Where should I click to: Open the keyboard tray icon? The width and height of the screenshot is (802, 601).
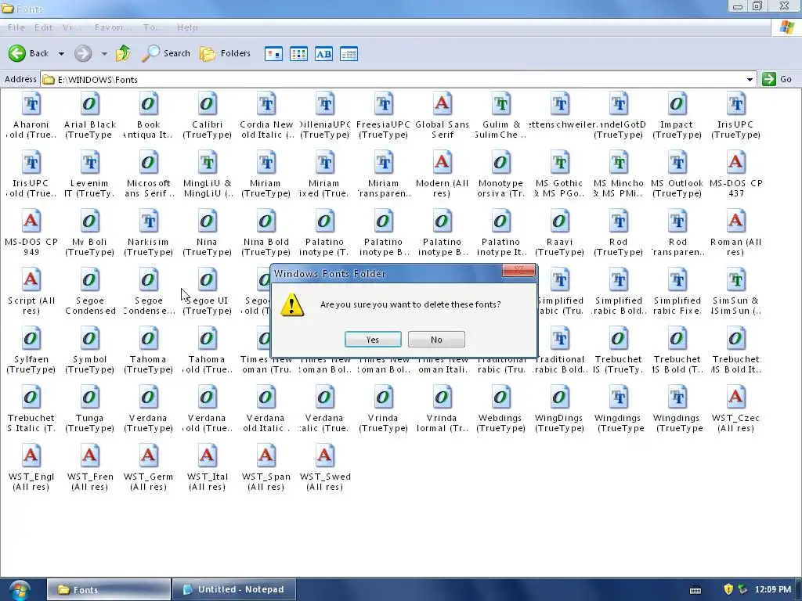click(x=695, y=590)
